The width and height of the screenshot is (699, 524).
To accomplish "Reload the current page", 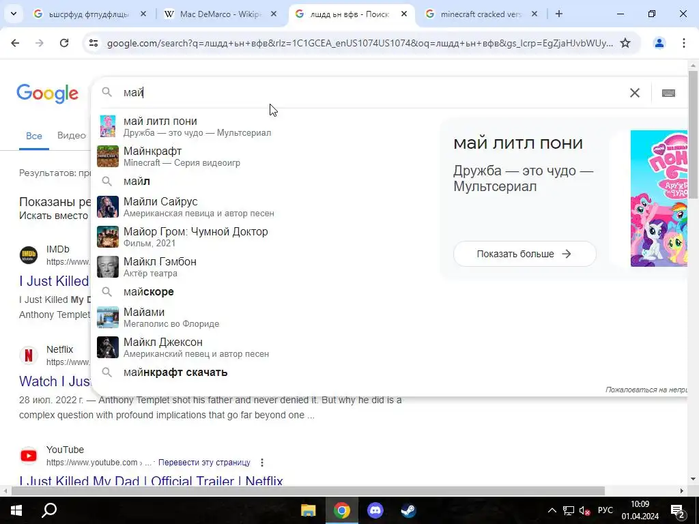I will tap(64, 43).
